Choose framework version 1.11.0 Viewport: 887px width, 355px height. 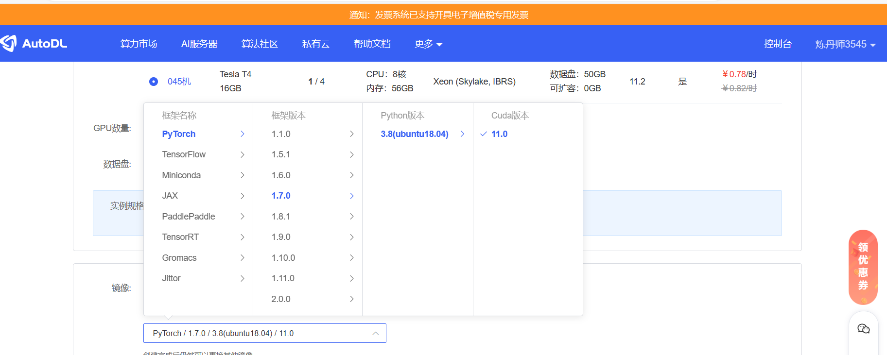308,278
